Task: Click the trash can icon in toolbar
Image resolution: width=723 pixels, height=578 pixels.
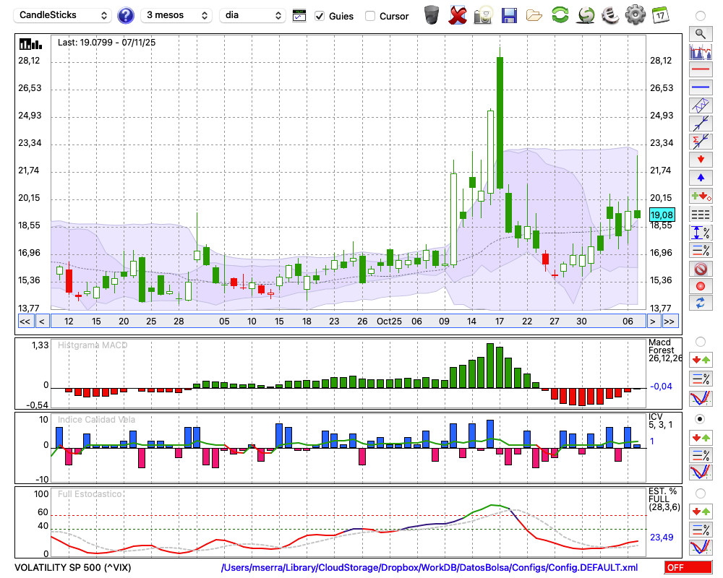Action: pyautogui.click(x=432, y=15)
